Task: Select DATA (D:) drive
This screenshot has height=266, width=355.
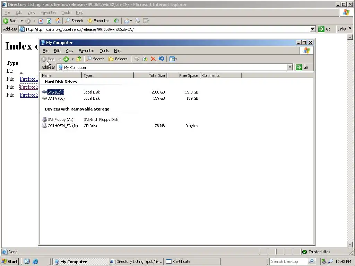Action: (53, 98)
